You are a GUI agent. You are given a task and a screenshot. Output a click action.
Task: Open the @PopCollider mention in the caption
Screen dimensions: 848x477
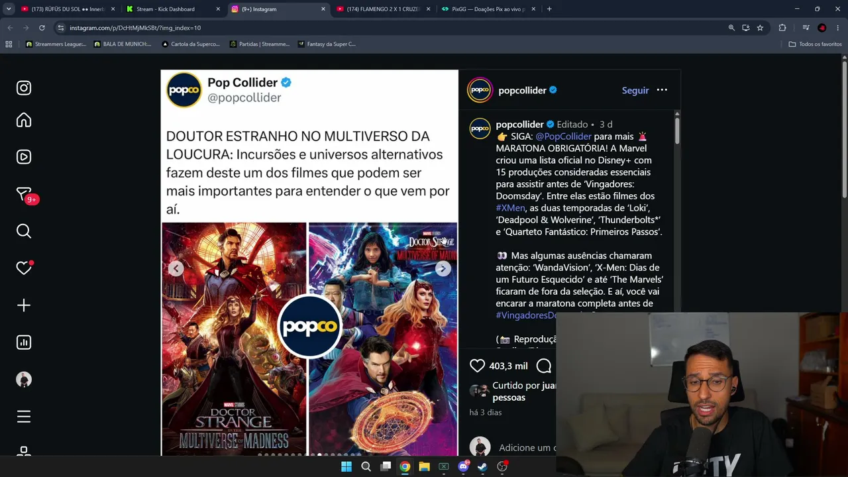tap(563, 136)
